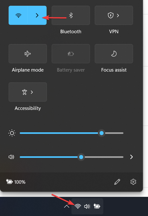Viewport: 148px width, 216px height.
Task: Expand VPN connections with the chevron
Action: tap(118, 15)
